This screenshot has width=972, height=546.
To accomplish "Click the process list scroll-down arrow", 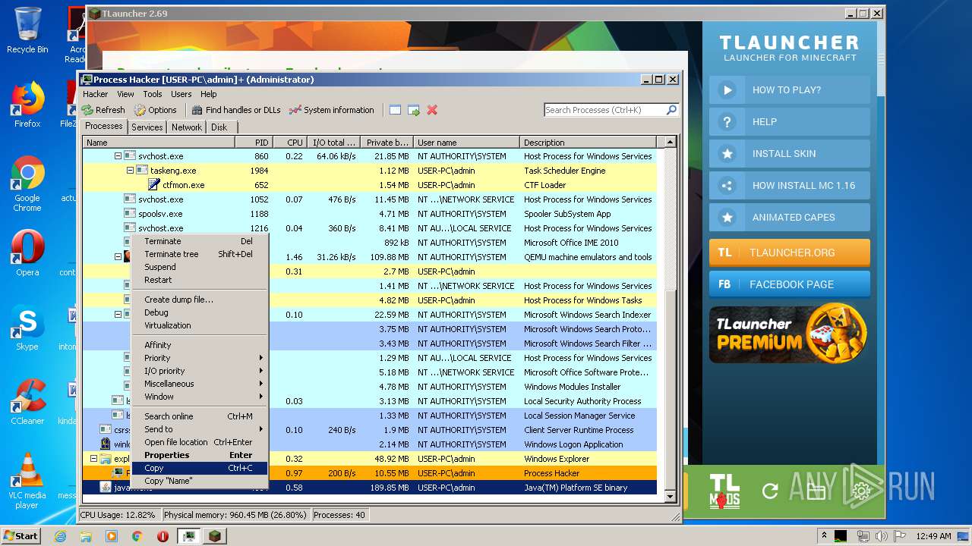I will click(670, 497).
